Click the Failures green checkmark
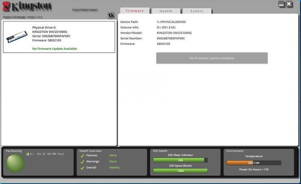 pos(82,156)
